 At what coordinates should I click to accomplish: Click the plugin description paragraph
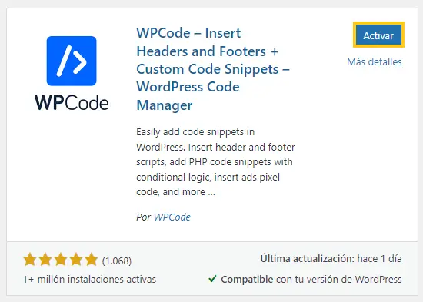pyautogui.click(x=215, y=162)
